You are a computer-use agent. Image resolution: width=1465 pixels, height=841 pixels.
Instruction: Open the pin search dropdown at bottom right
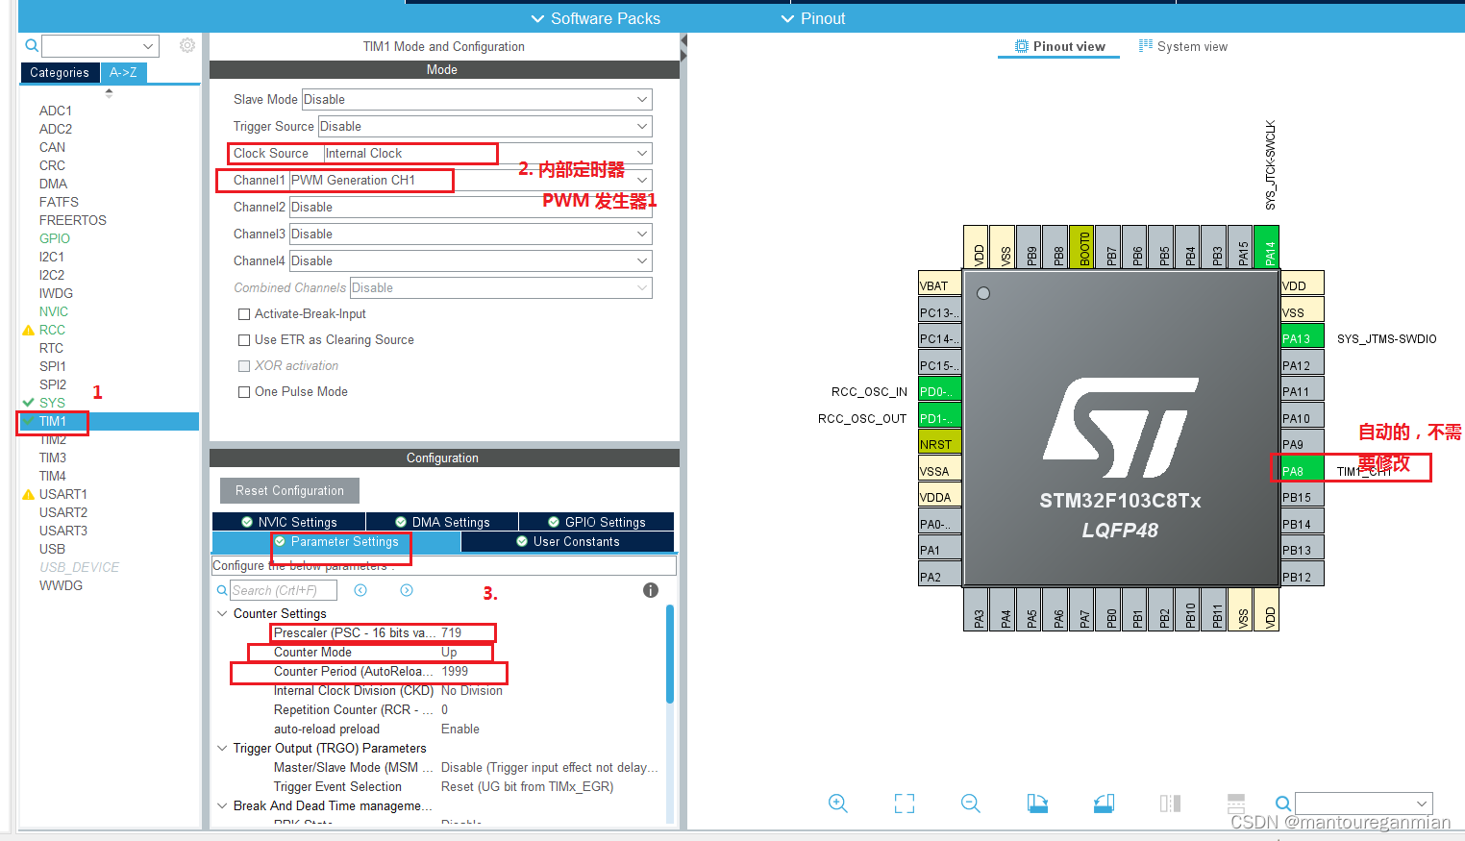(x=1422, y=804)
